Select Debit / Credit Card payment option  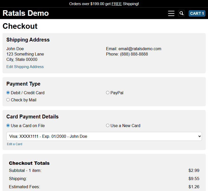tap(8, 93)
